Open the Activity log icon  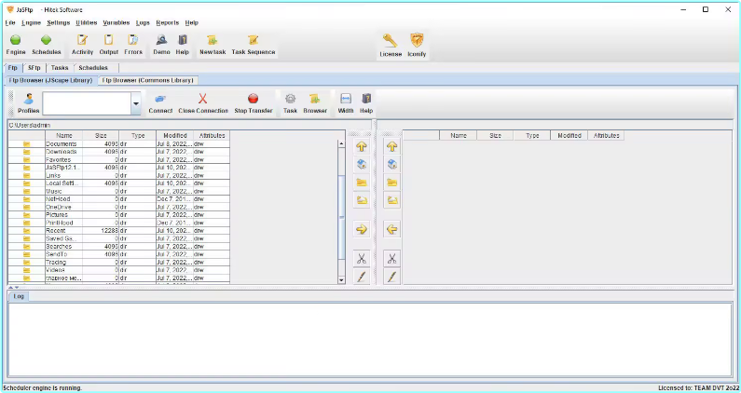click(x=82, y=45)
